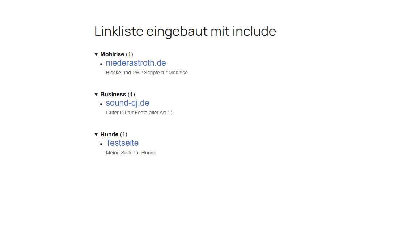Open the niederastroth.de link
Screen dimensions: 419x232
tap(136, 63)
